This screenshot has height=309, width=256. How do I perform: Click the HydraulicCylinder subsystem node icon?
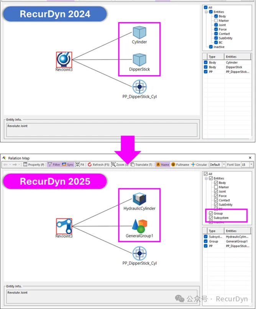pos(139,199)
